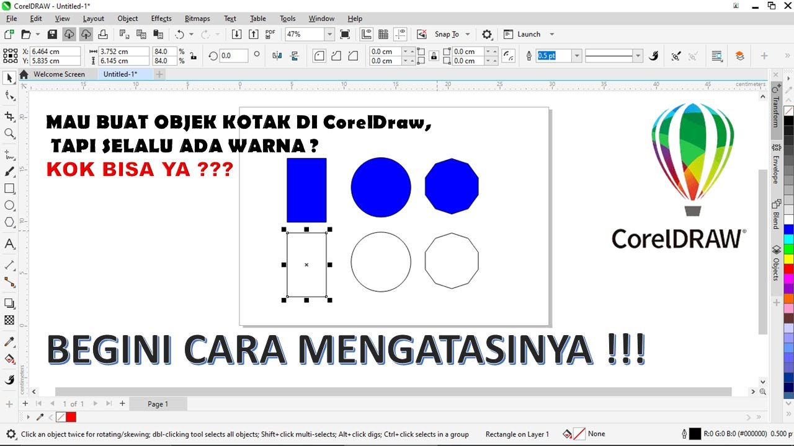The image size is (794, 446).
Task: Add new document tab plus button
Action: pyautogui.click(x=159, y=74)
